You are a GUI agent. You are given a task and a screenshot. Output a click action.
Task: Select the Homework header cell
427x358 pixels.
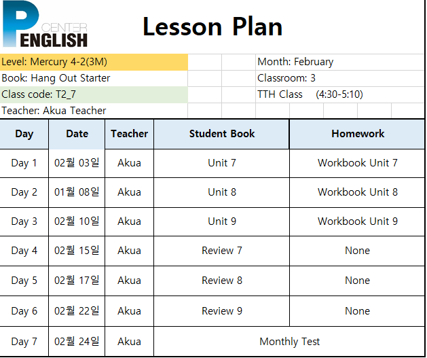(357, 134)
